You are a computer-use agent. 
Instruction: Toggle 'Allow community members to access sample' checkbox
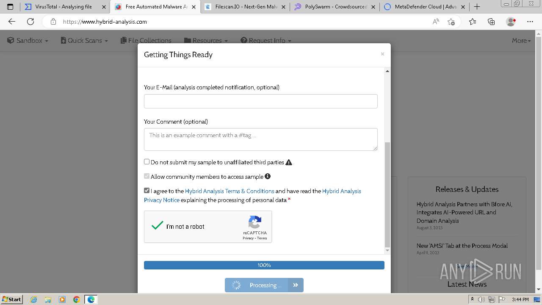pyautogui.click(x=147, y=176)
